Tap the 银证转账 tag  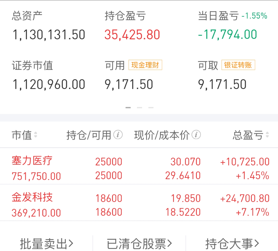pos(238,65)
